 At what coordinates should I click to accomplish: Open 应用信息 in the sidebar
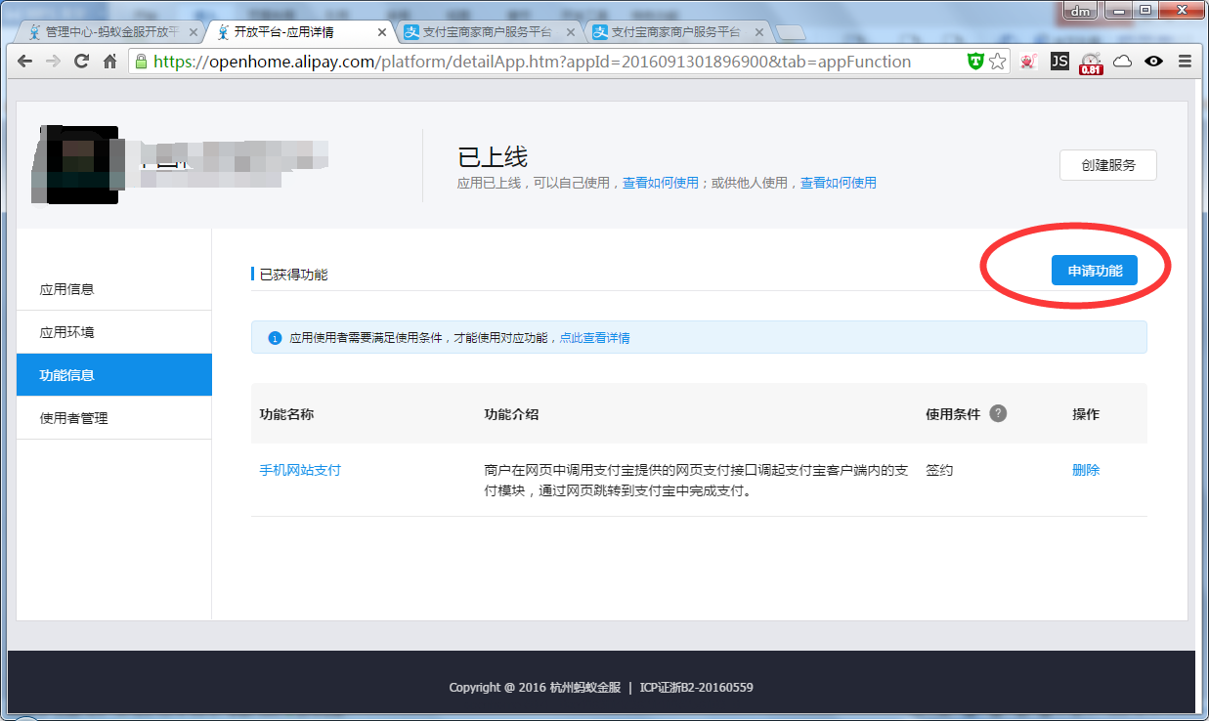point(114,289)
